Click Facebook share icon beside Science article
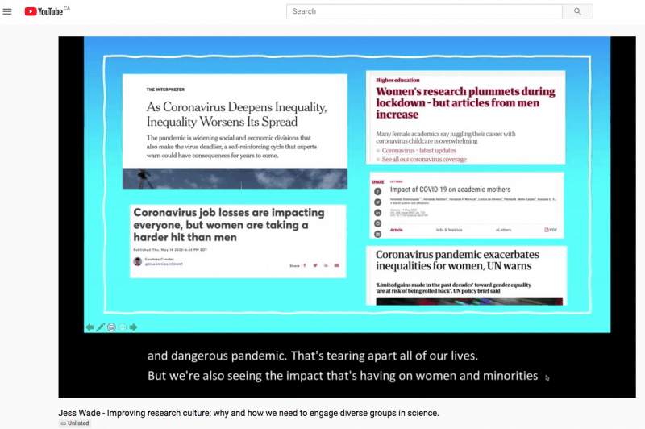 click(378, 191)
